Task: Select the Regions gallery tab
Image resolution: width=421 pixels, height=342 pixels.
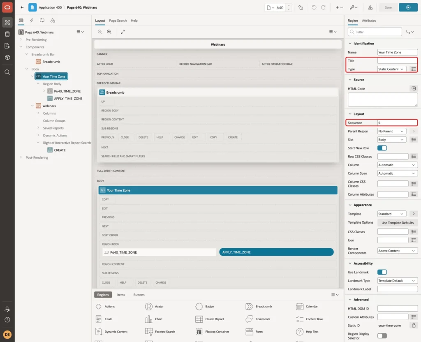Action: (103, 294)
